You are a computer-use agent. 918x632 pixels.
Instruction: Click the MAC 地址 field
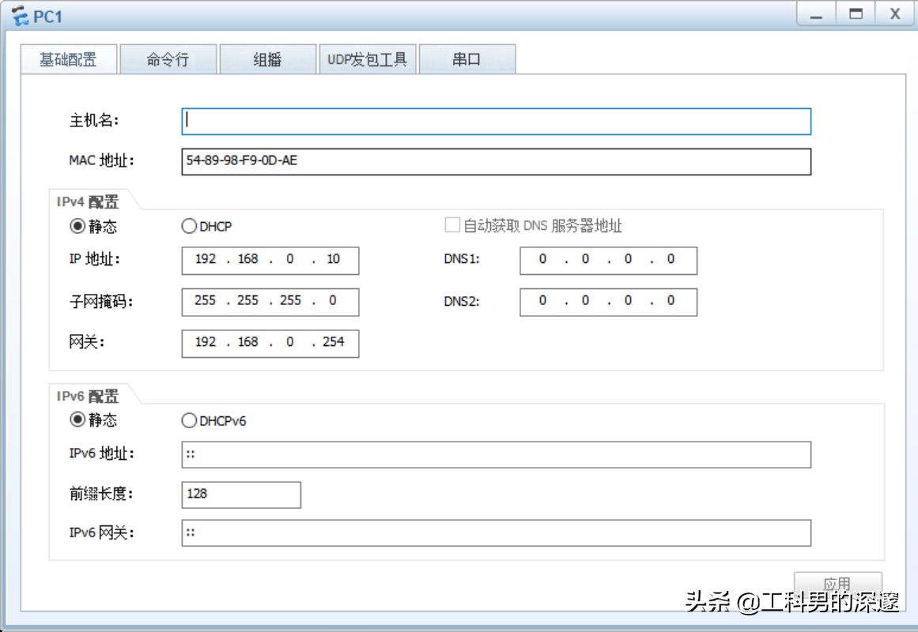(x=496, y=161)
